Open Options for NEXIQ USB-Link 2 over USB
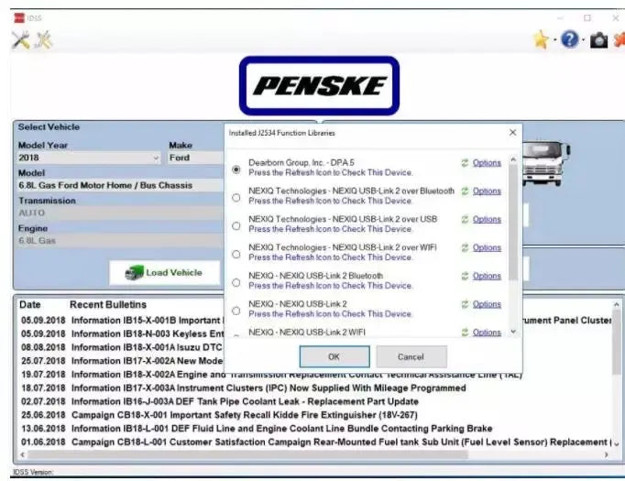Image resolution: width=625 pixels, height=481 pixels. pyautogui.click(x=487, y=220)
